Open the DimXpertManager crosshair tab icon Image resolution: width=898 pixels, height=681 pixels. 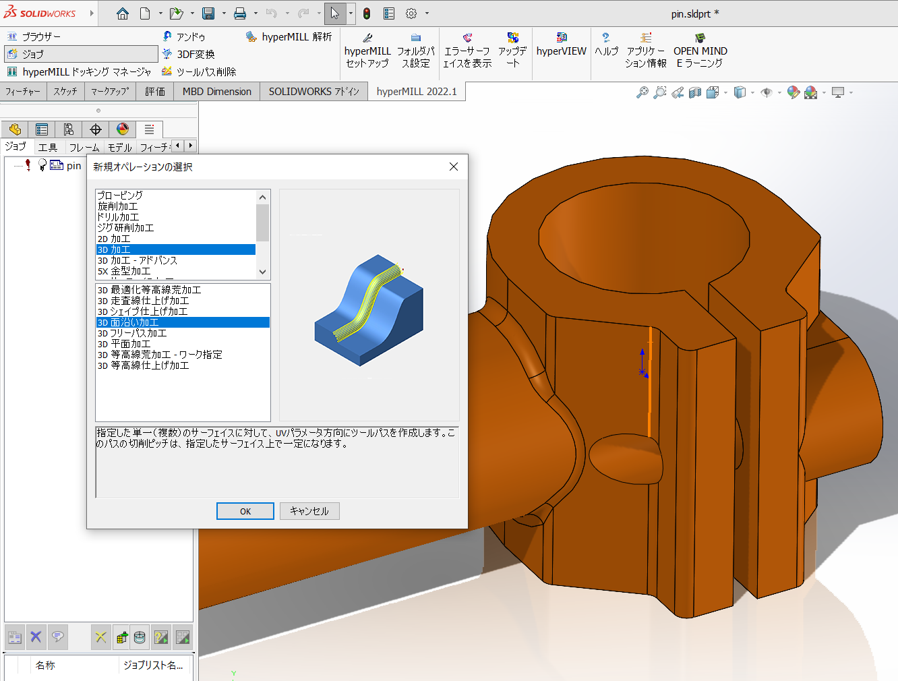pyautogui.click(x=96, y=129)
